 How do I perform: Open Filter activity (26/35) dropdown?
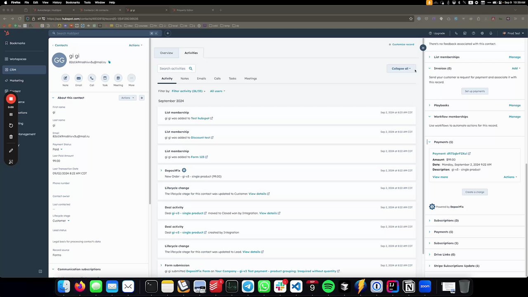189,91
